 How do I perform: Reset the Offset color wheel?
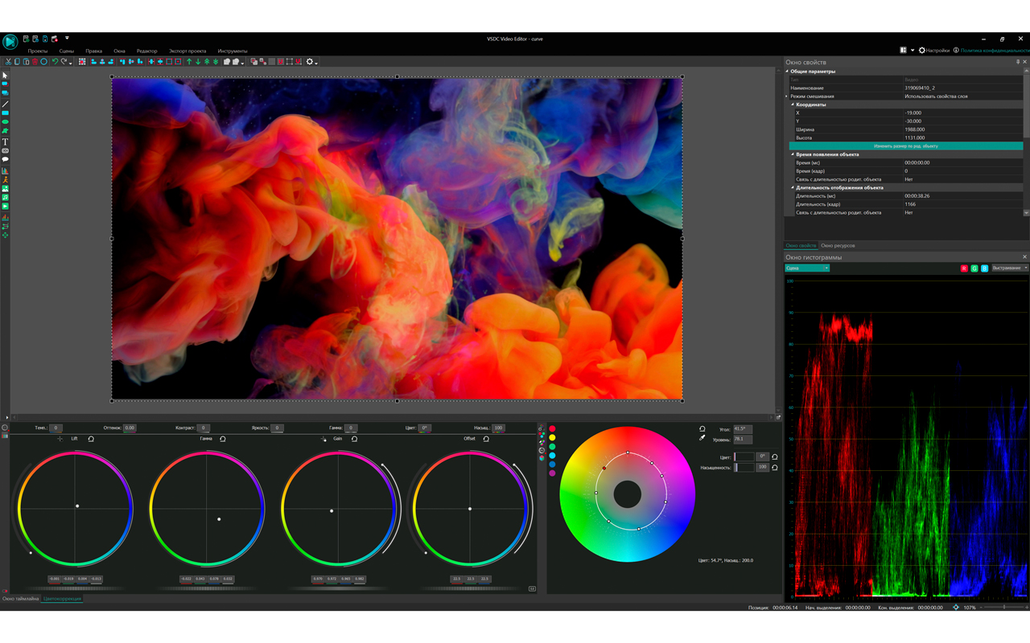pyautogui.click(x=486, y=439)
